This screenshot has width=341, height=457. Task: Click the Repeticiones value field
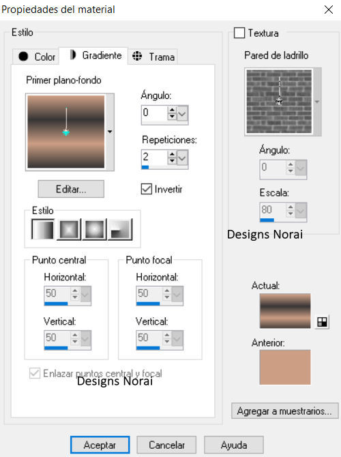(x=154, y=158)
